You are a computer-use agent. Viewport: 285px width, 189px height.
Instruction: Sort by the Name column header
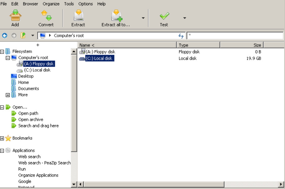pyautogui.click(x=127, y=45)
